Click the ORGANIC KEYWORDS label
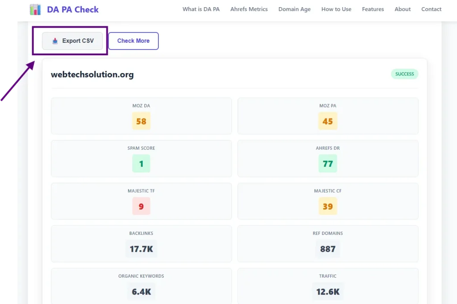This screenshot has height=304, width=457. pyautogui.click(x=141, y=276)
